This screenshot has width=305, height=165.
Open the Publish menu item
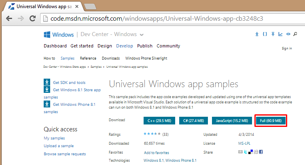pos(145,46)
